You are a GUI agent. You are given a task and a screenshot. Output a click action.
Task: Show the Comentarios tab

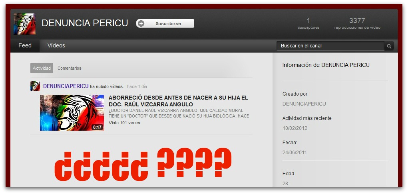coord(70,68)
